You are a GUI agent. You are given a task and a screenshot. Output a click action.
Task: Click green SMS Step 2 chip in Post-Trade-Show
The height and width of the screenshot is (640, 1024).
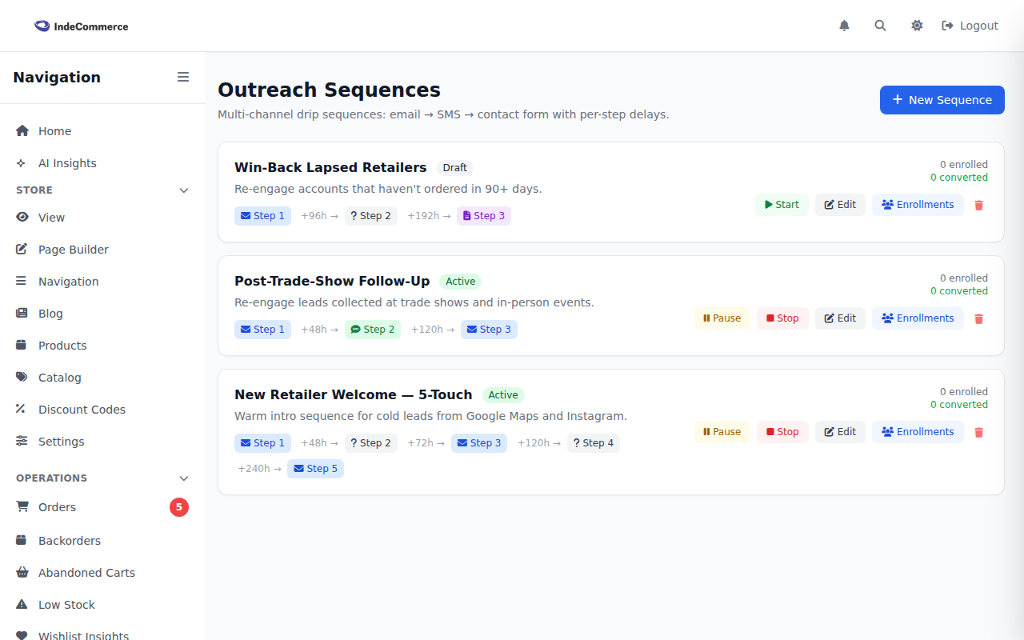pyautogui.click(x=373, y=330)
